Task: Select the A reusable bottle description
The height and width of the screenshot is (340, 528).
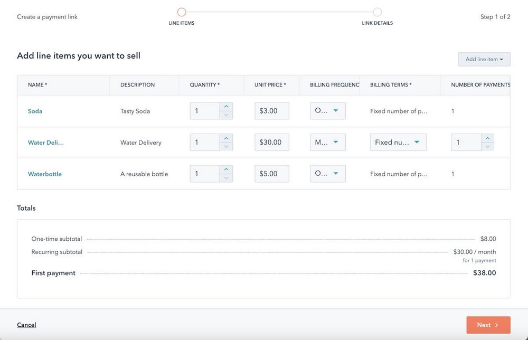Action: point(144,174)
